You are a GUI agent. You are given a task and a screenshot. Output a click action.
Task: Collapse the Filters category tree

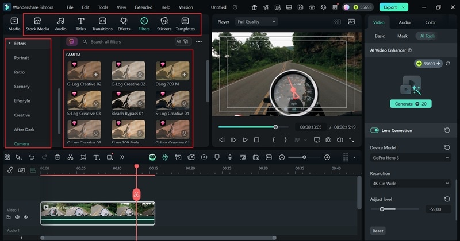(x=9, y=44)
